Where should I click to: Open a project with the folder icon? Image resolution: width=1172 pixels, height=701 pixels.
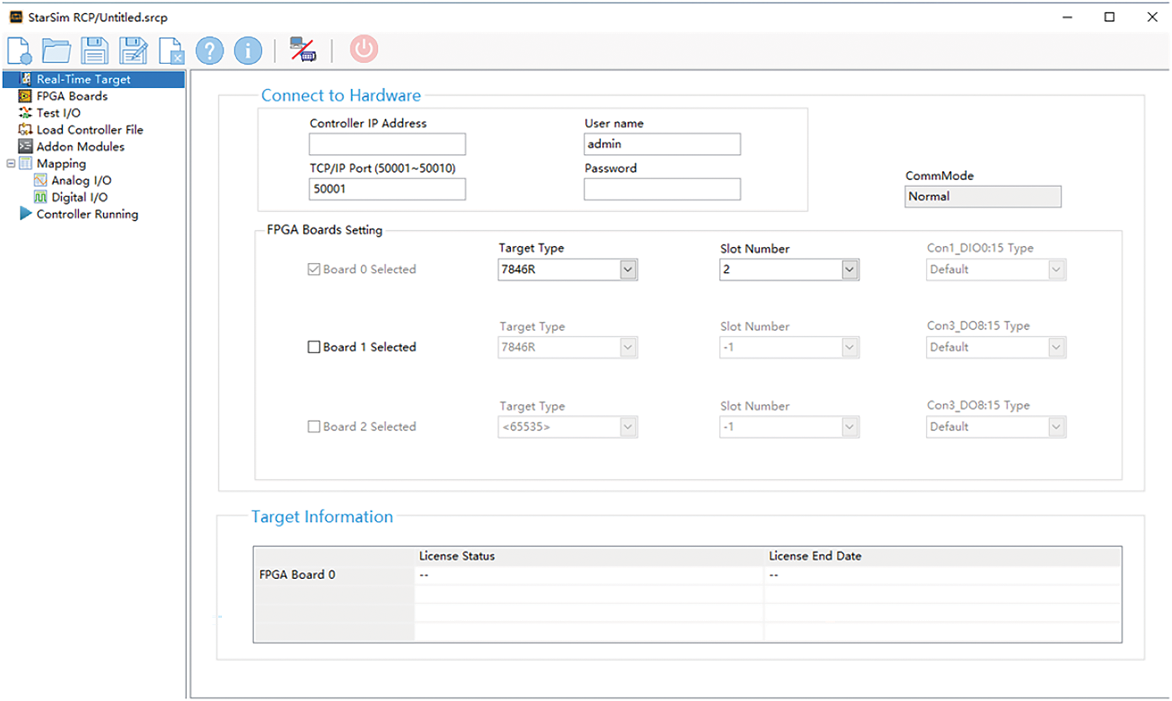[56, 50]
